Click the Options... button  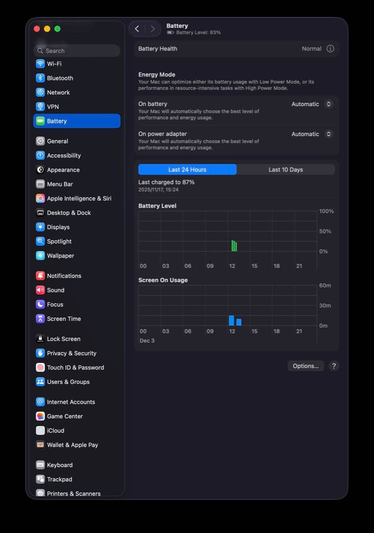coord(306,366)
